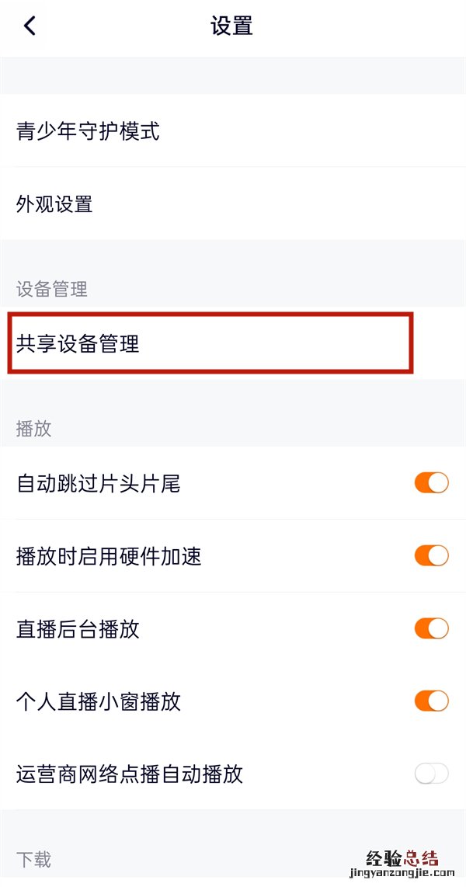
Task: Click the 个人直播小窗播放 label text
Action: pos(98,701)
